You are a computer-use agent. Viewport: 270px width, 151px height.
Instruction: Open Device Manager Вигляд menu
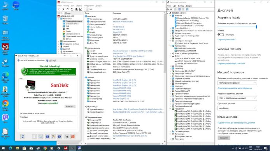pyautogui.click(x=181, y=6)
